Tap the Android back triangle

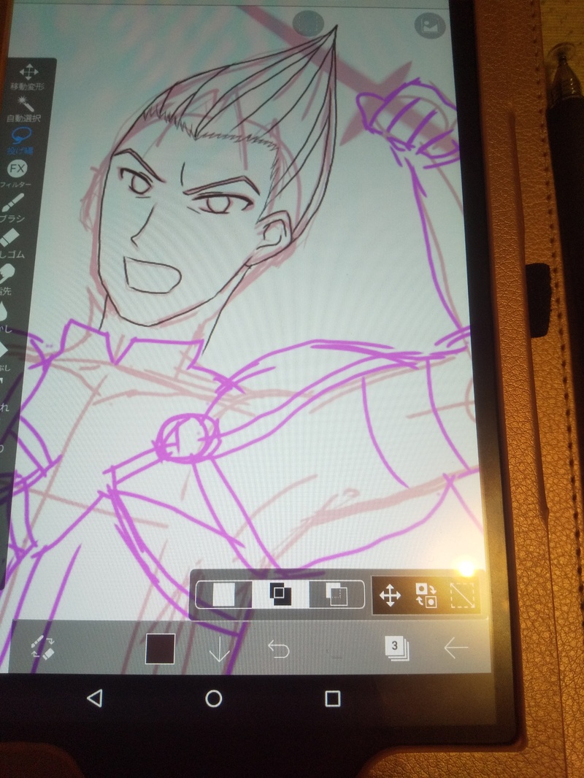coord(95,698)
